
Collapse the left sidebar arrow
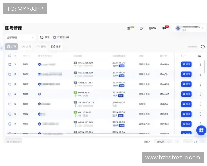[1, 48]
